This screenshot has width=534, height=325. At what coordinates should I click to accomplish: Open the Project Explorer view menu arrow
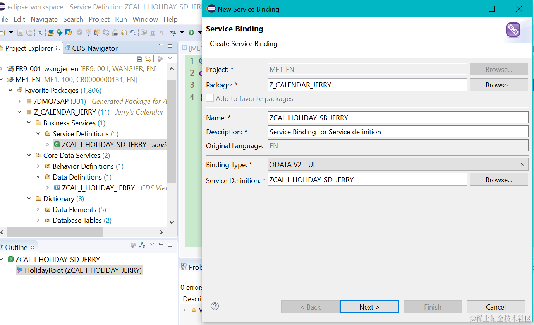click(170, 58)
